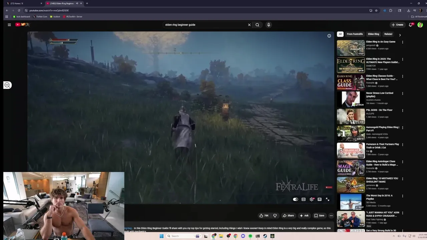Dislike the video

[x=275, y=216]
